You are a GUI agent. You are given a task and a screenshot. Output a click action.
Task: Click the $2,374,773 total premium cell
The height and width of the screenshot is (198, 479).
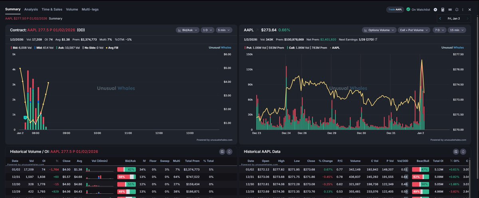click(191, 169)
